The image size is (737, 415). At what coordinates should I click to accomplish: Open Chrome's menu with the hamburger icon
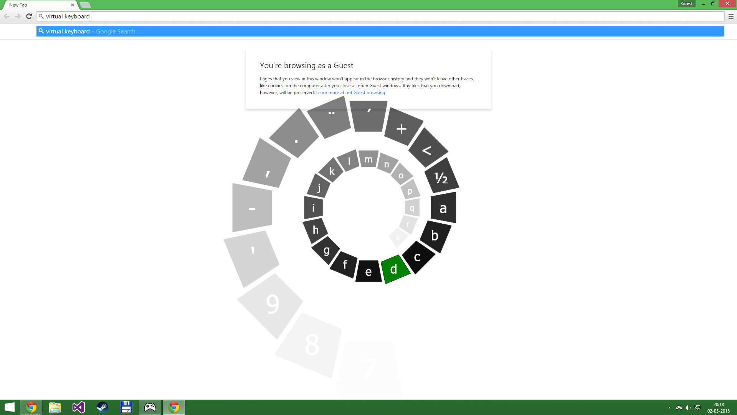coord(730,16)
